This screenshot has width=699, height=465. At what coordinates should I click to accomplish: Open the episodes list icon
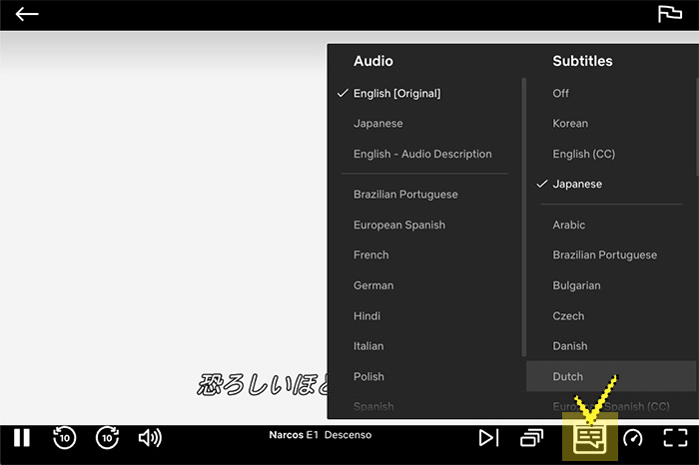click(x=532, y=438)
